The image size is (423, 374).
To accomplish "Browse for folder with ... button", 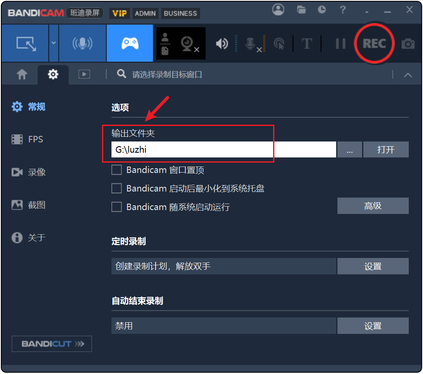I will pos(350,149).
